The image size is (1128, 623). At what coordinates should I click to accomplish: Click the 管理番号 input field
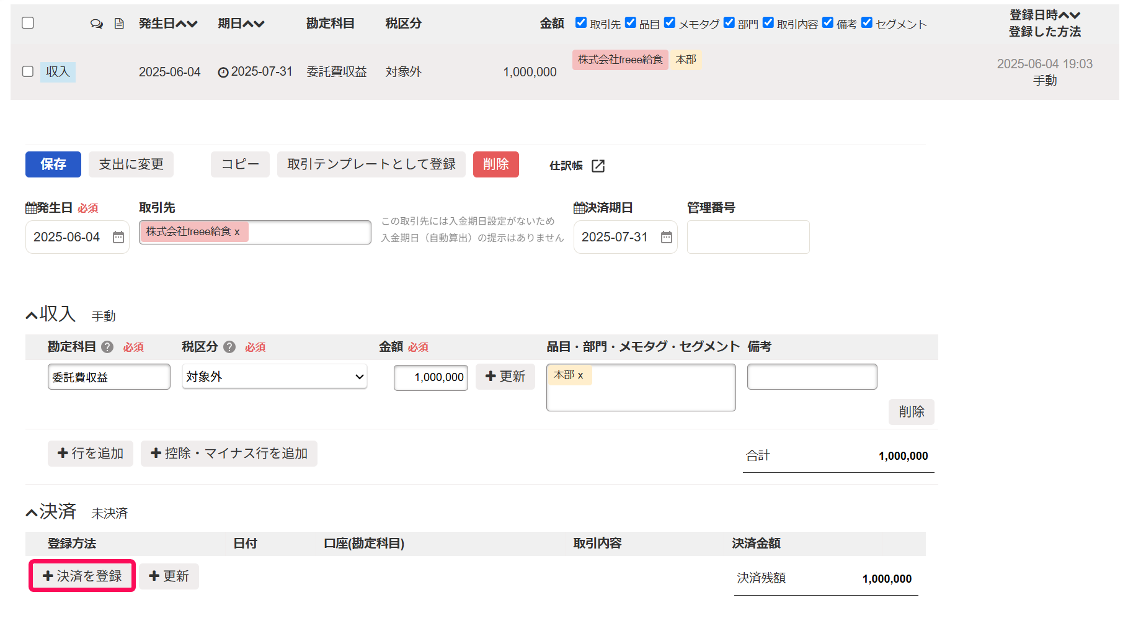(748, 237)
